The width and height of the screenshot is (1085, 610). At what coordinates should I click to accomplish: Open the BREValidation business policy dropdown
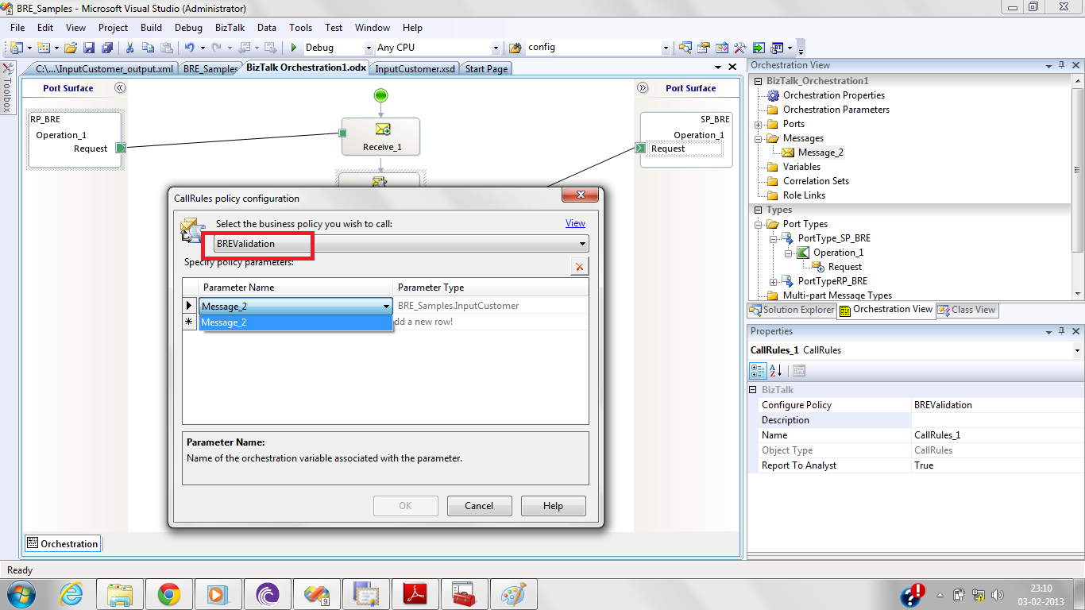tap(582, 243)
